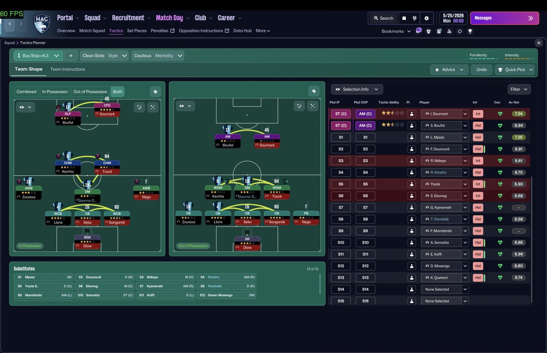Click the HAC club badge
The height and width of the screenshot is (353, 547).
coord(42,23)
